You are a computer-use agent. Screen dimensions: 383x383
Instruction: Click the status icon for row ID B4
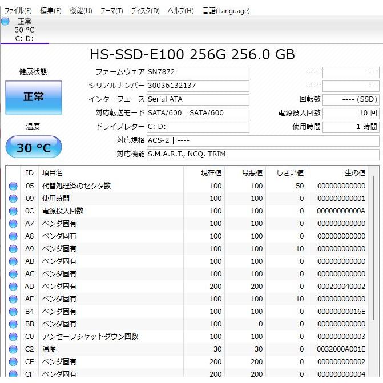(x=13, y=312)
